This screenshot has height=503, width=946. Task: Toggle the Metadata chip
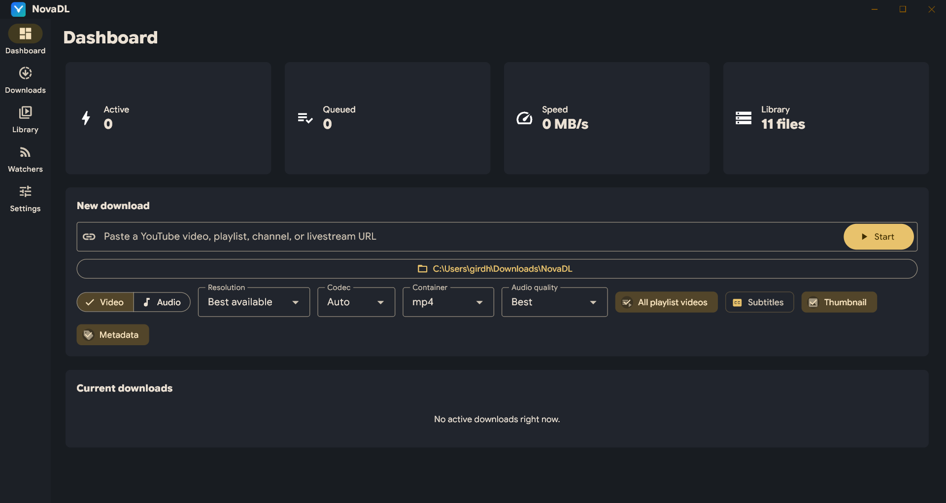pyautogui.click(x=113, y=335)
